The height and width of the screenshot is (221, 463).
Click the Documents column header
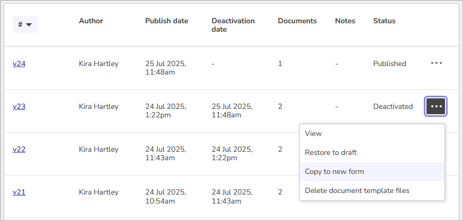[x=297, y=21]
